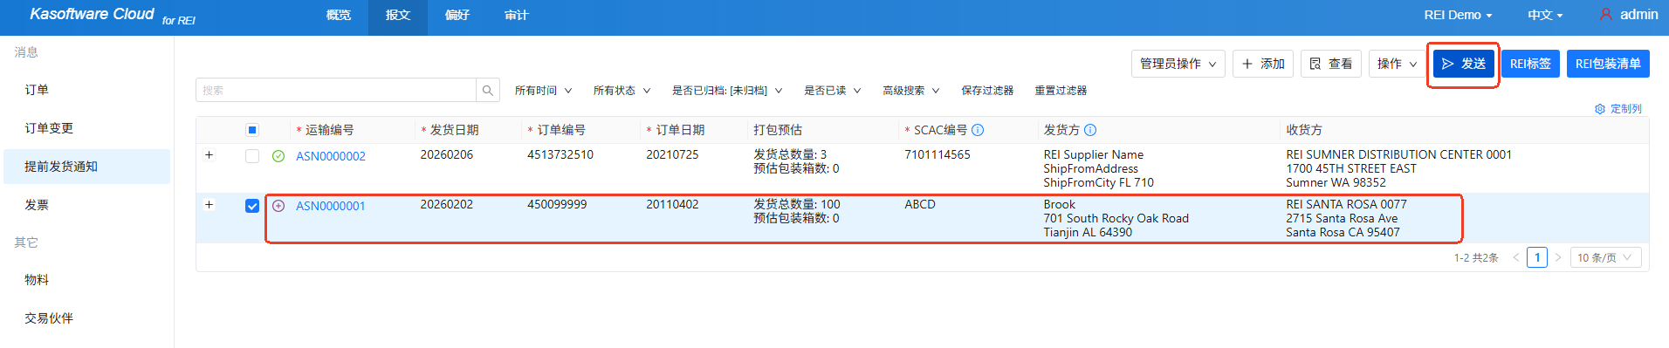This screenshot has height=348, width=1669.
Task: Select page 1 in pagination
Action: coord(1537,257)
